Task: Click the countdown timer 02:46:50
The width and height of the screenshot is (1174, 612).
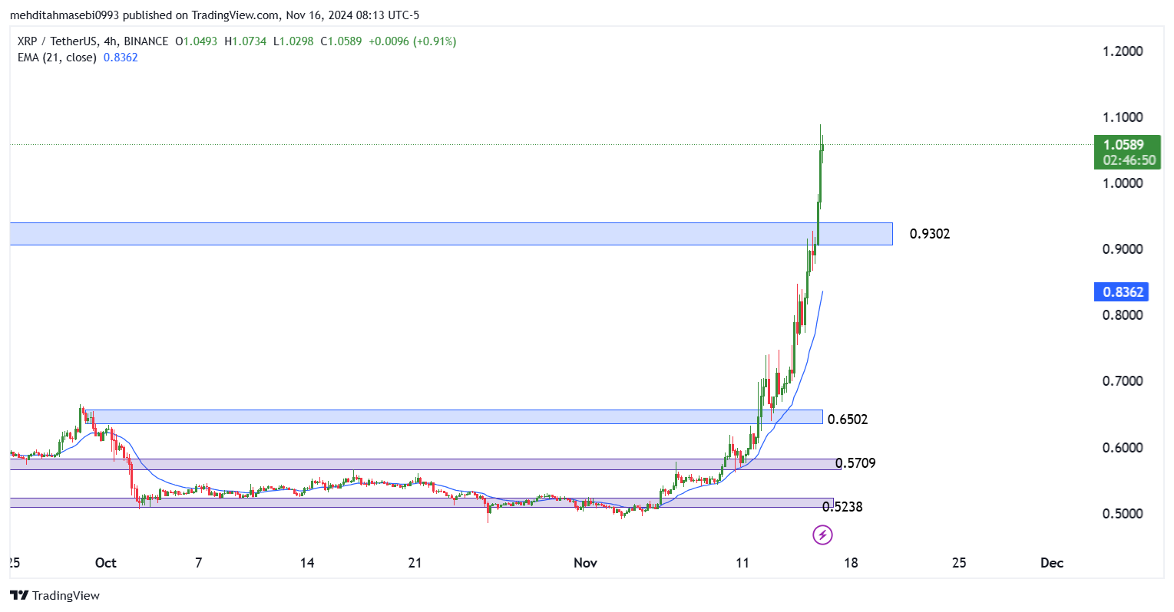Action: (x=1129, y=160)
